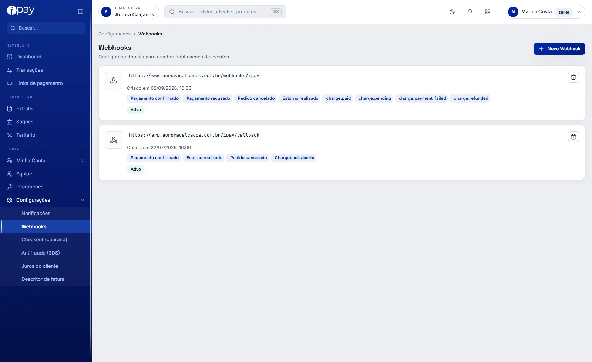The image size is (592, 362).
Task: Click the Configurações gear icon
Action: coord(10,200)
